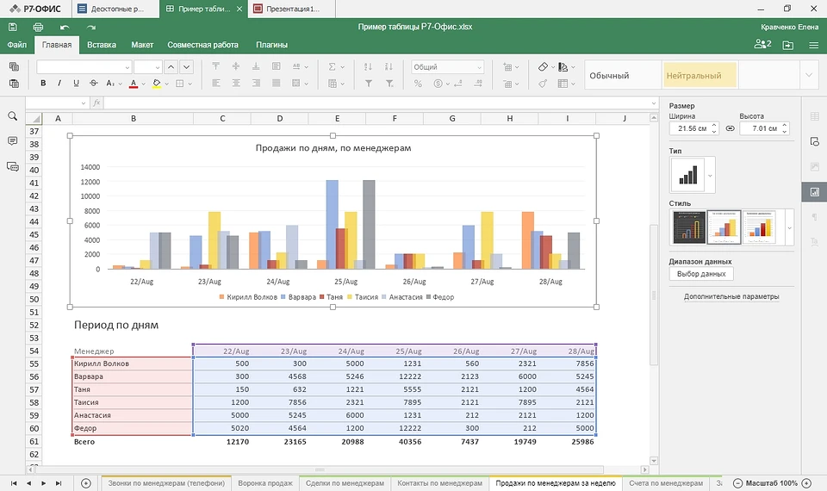Image resolution: width=827 pixels, height=491 pixels.
Task: Expand the chart type dropdown
Action: 710,176
